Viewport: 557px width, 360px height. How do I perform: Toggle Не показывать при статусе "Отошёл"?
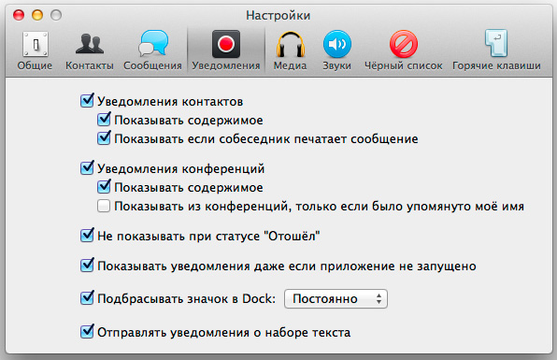click(87, 236)
